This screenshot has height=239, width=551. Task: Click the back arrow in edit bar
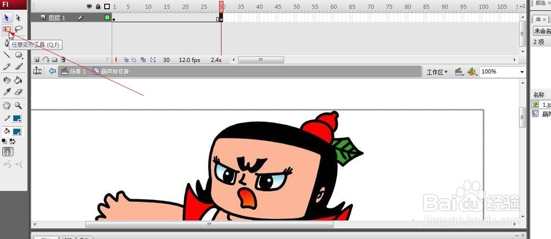pyautogui.click(x=52, y=71)
